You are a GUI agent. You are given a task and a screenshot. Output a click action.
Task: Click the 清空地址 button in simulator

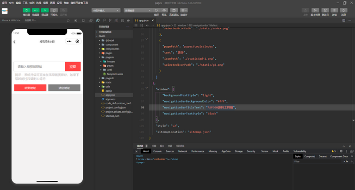[64, 88]
